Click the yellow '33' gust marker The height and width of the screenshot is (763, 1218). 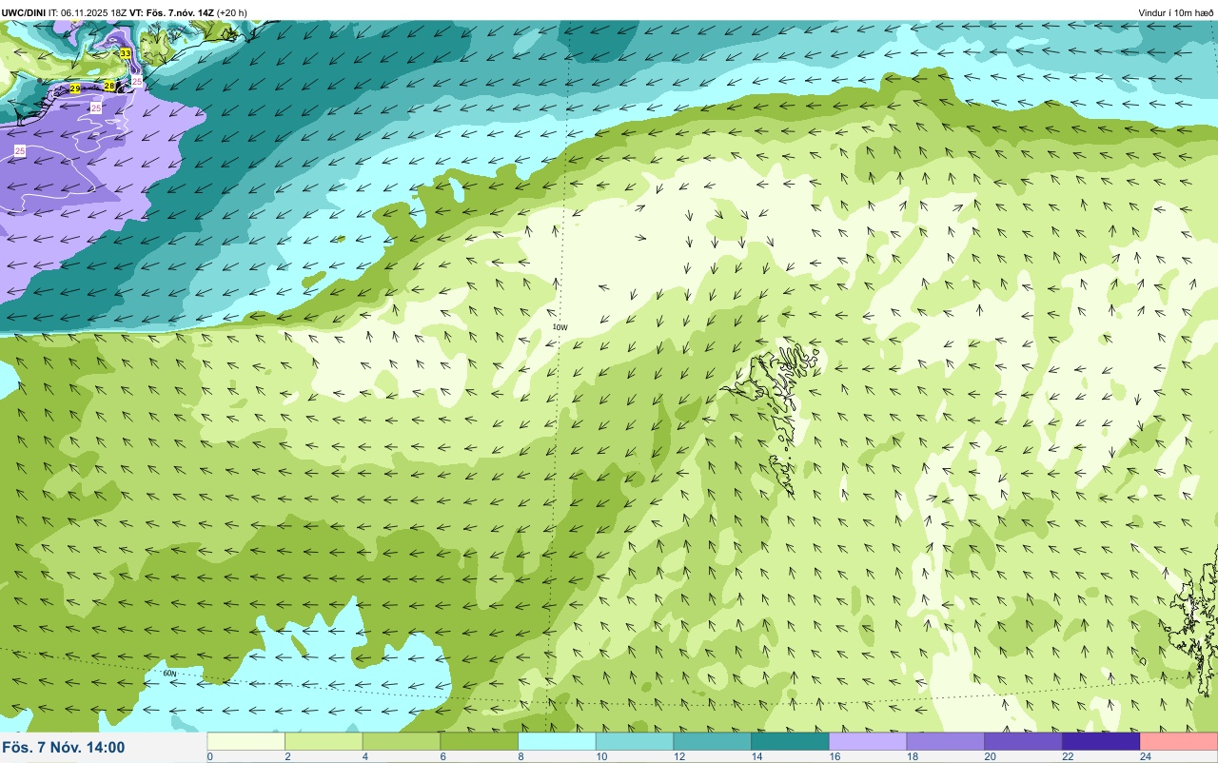click(x=126, y=53)
